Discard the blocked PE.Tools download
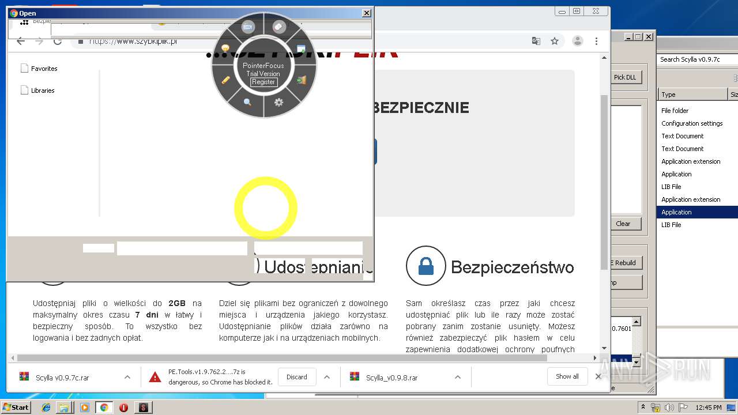 (x=297, y=377)
